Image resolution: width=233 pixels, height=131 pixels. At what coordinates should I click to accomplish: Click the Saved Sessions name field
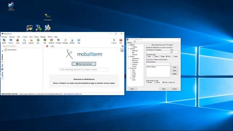tap(158, 64)
